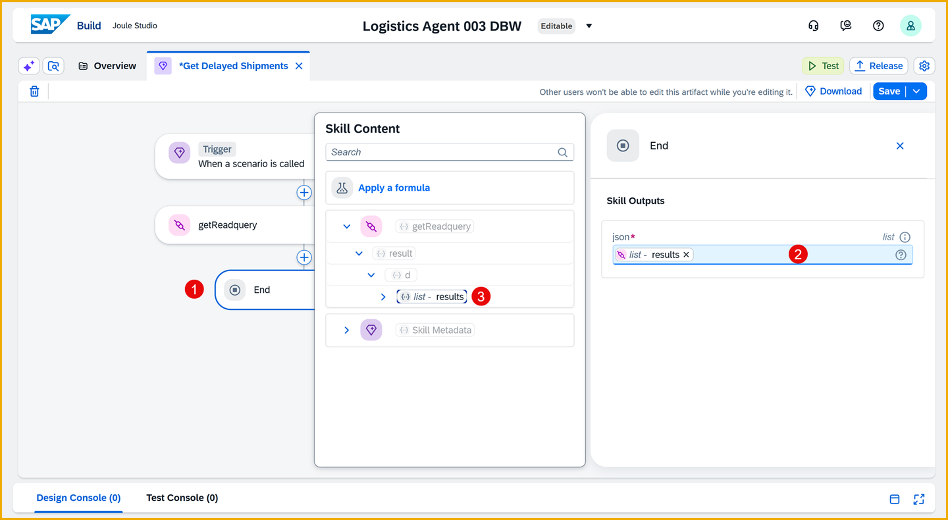
Task: Collapse the result tree node
Action: click(x=359, y=253)
